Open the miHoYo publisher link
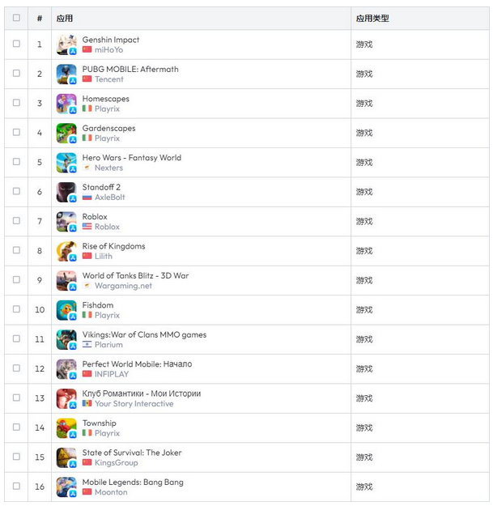Screen dimensions: 493x506 pos(108,49)
